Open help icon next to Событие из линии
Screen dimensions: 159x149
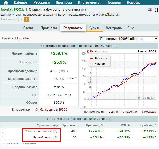tap(55, 131)
